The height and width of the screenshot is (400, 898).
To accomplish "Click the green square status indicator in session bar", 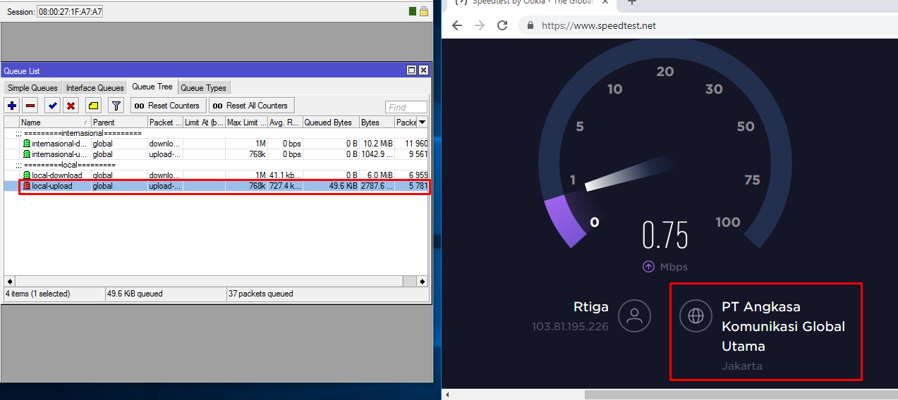I will 412,11.
